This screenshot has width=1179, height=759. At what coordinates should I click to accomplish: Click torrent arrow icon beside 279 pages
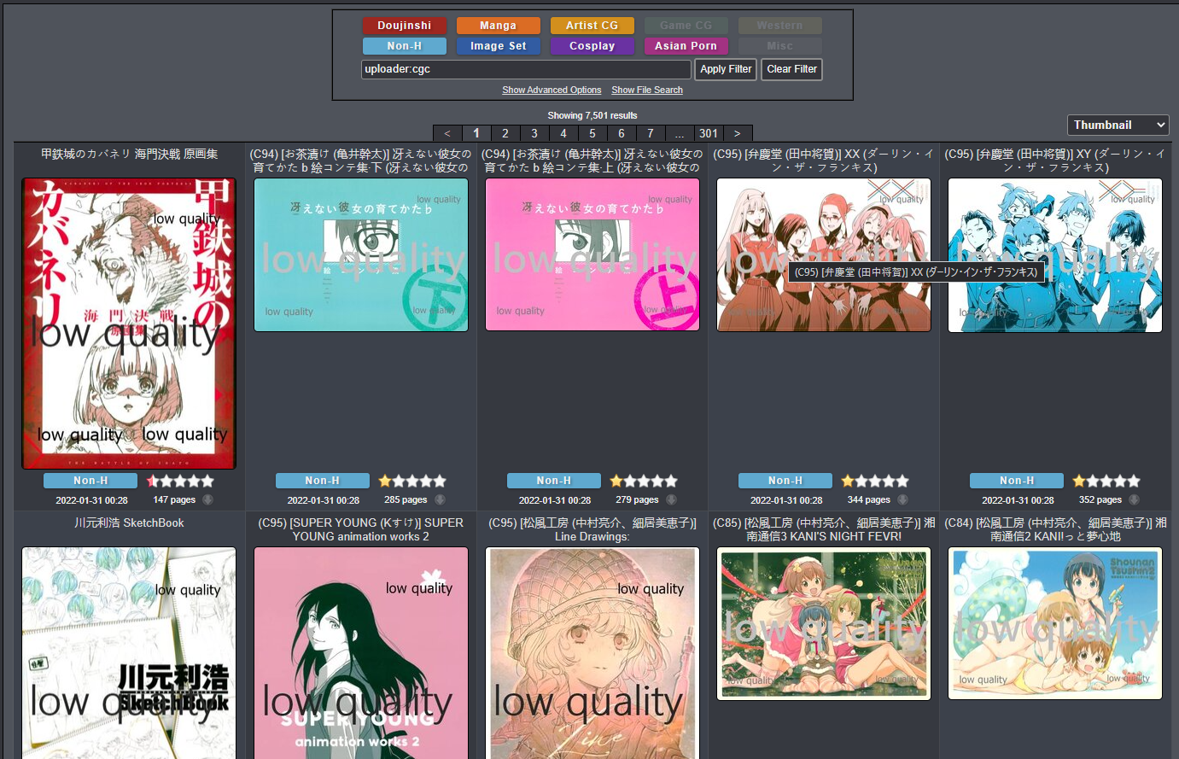[671, 499]
